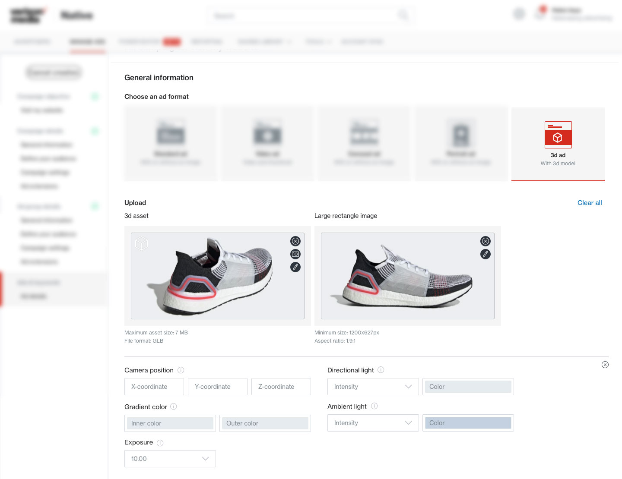Viewport: 622px width, 479px height.
Task: Click the 3d asset shoe preview
Action: [218, 276]
